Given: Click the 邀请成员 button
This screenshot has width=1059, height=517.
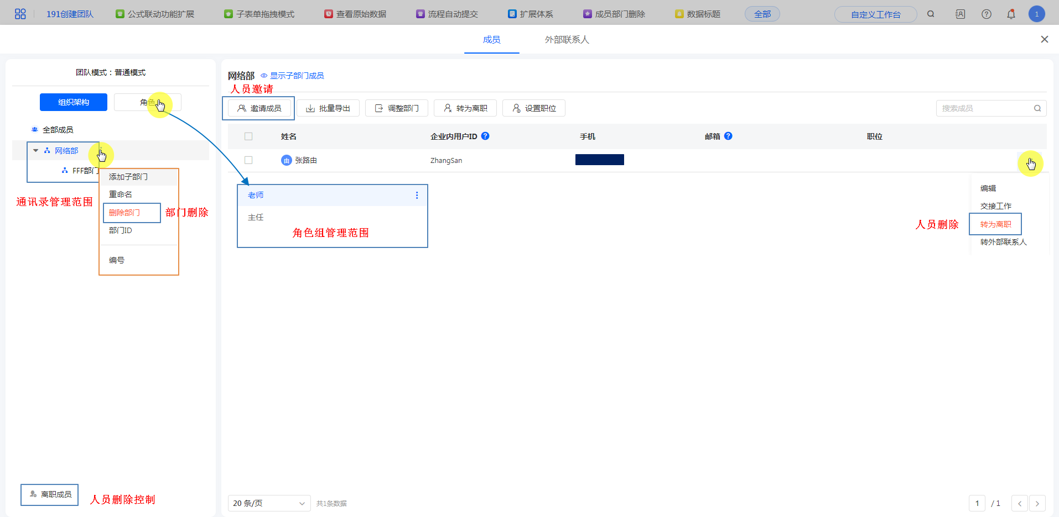Looking at the screenshot, I should click(259, 108).
